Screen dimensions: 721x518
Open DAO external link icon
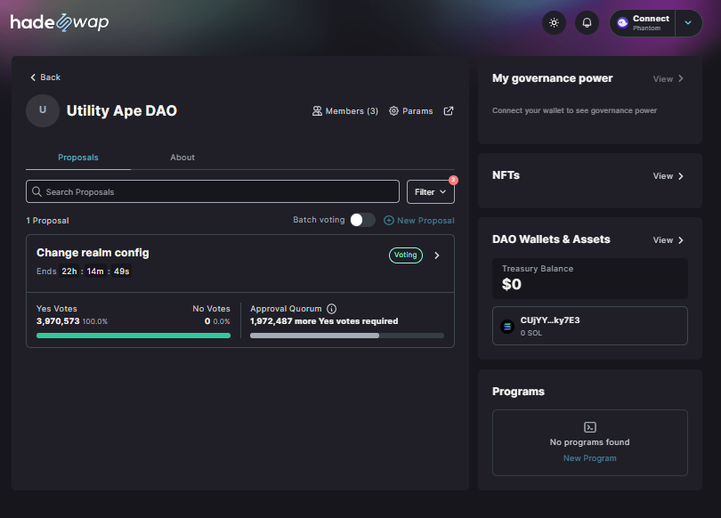point(449,110)
